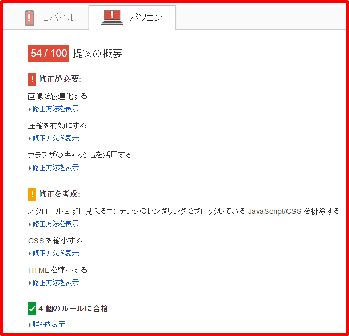
Task: Click the 54 / 100 score badge
Action: (49, 54)
